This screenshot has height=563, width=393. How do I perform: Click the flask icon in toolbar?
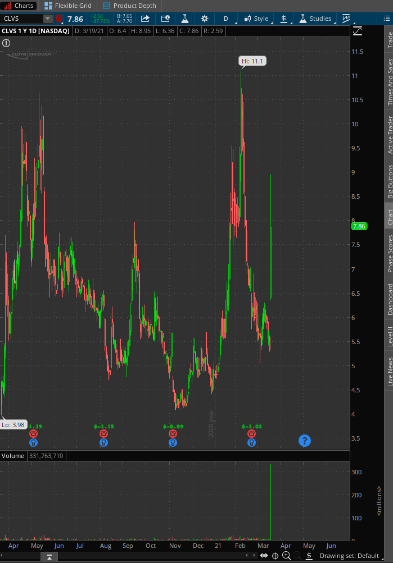click(x=184, y=19)
